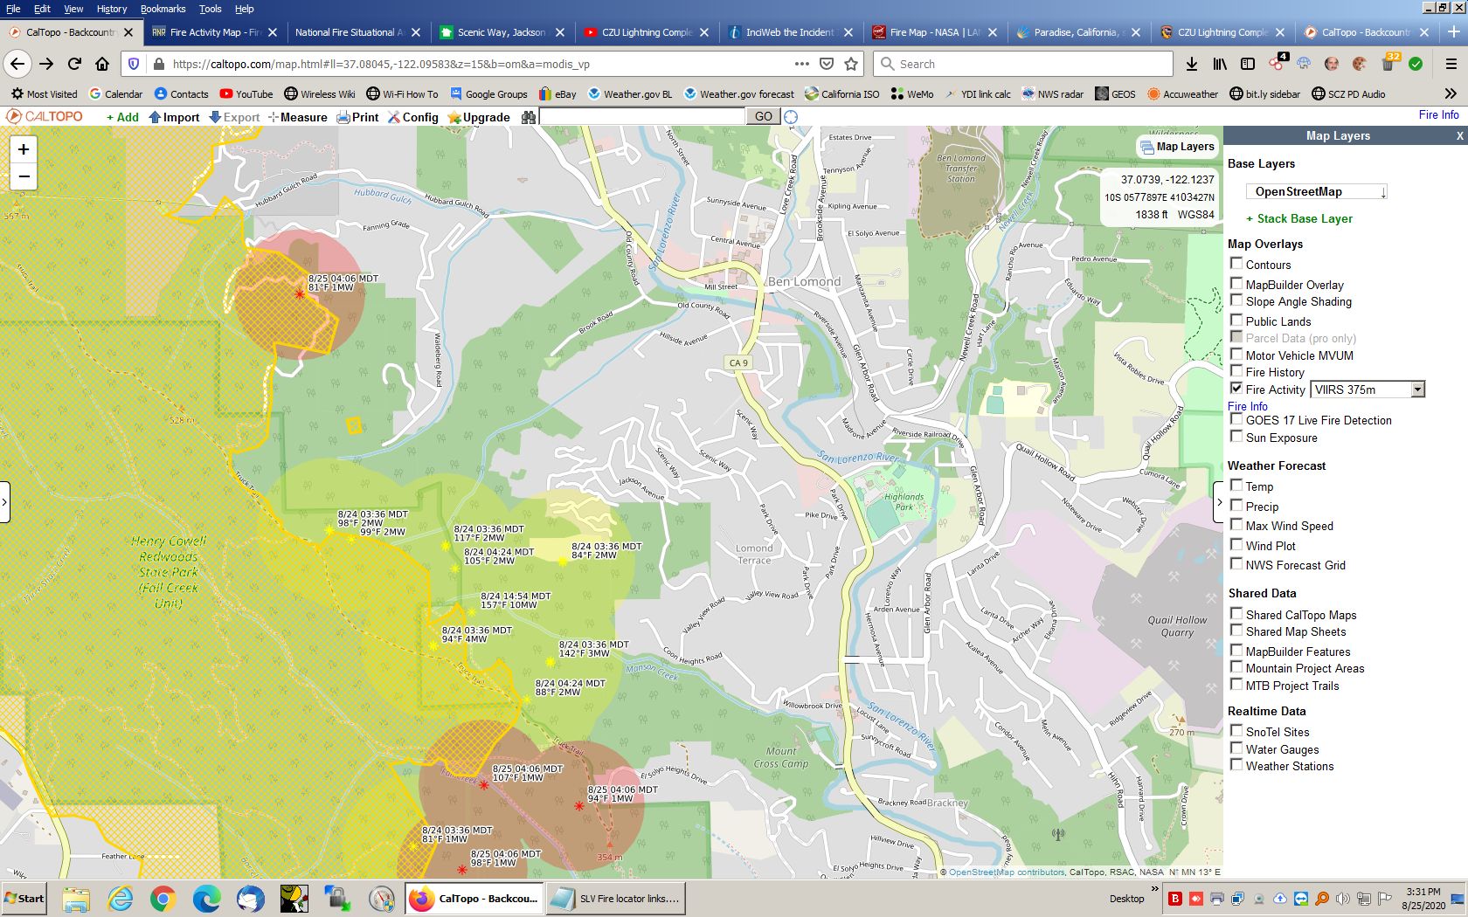
Task: Uncheck the Fire Activity overlay
Action: click(x=1236, y=388)
